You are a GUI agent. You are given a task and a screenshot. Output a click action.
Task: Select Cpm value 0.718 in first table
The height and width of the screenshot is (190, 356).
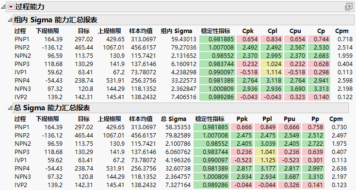click(x=345, y=39)
